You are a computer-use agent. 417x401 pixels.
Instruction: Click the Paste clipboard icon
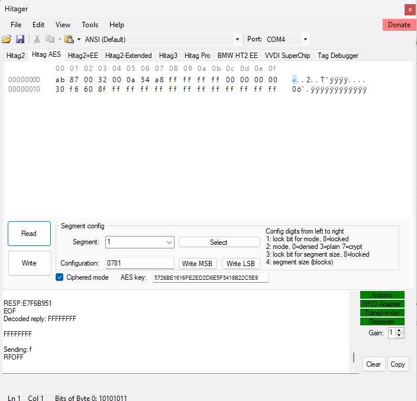pyautogui.click(x=69, y=40)
